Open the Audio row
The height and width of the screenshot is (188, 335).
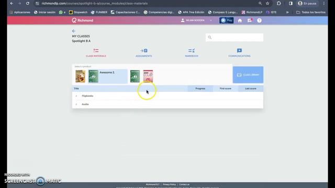point(167,104)
